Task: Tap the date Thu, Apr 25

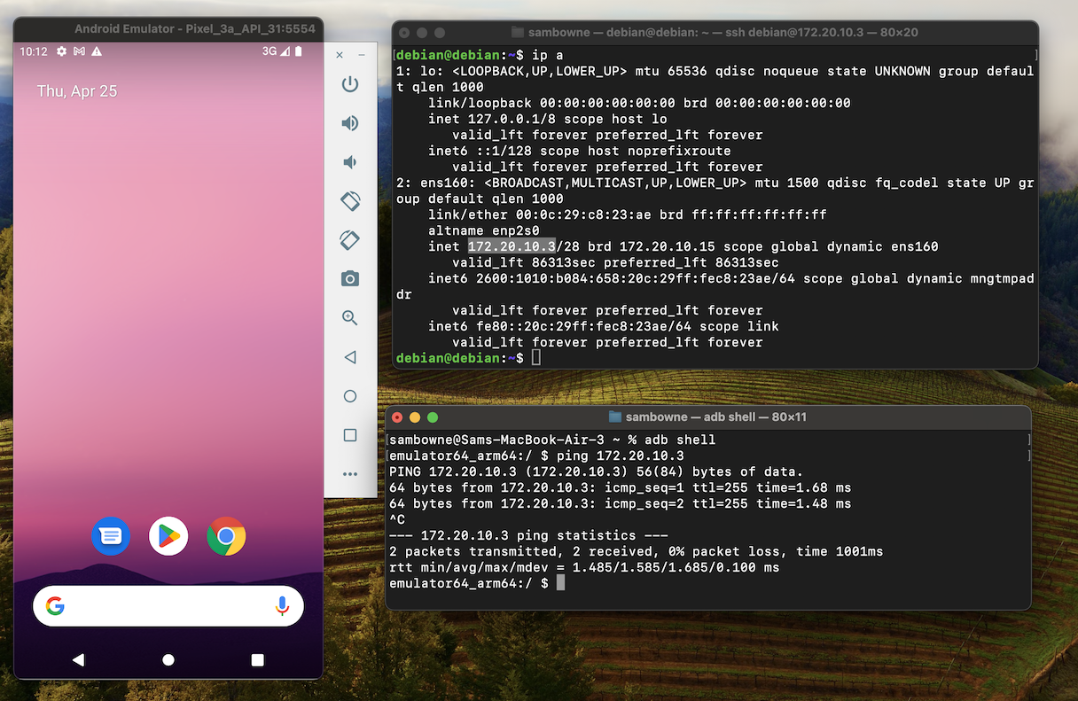Action: [77, 91]
